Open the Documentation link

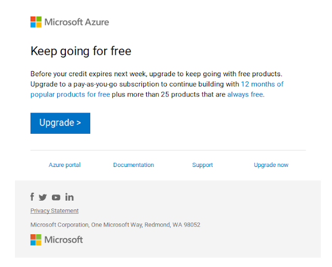click(134, 165)
